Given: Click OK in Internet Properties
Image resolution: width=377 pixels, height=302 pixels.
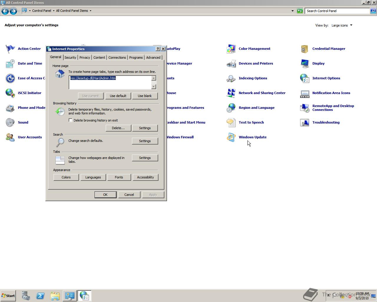Looking at the screenshot, I should pyautogui.click(x=105, y=195).
